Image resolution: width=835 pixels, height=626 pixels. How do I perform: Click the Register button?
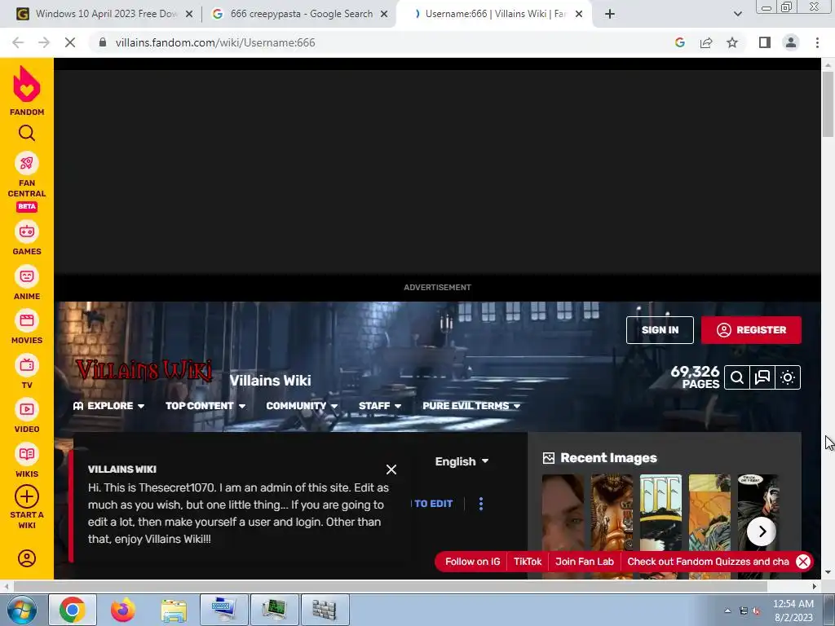click(751, 330)
